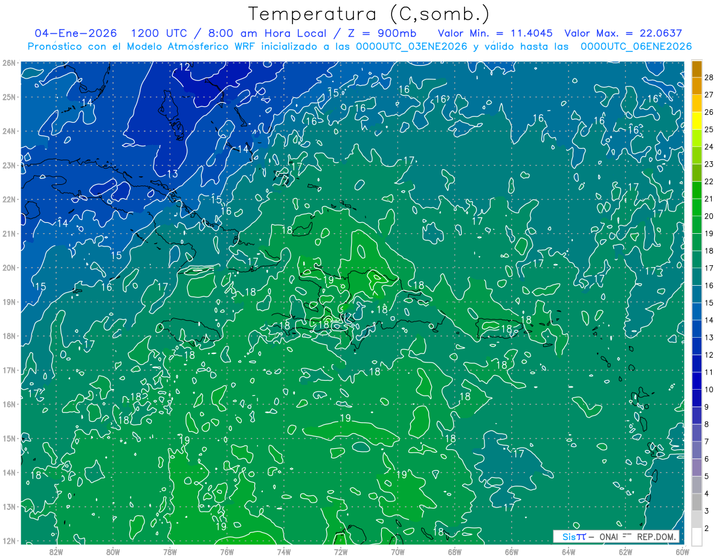Click grey legend segment between 3 and 4
This screenshot has width=725, height=560.
697,502
